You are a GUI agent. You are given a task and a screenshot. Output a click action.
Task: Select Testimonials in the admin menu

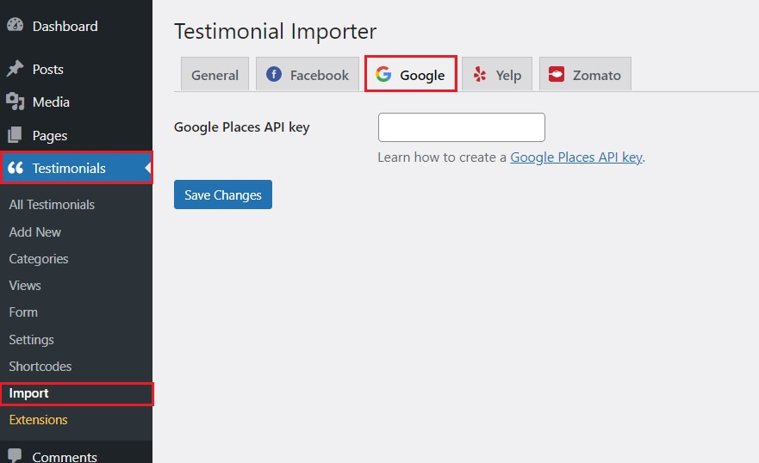point(77,168)
